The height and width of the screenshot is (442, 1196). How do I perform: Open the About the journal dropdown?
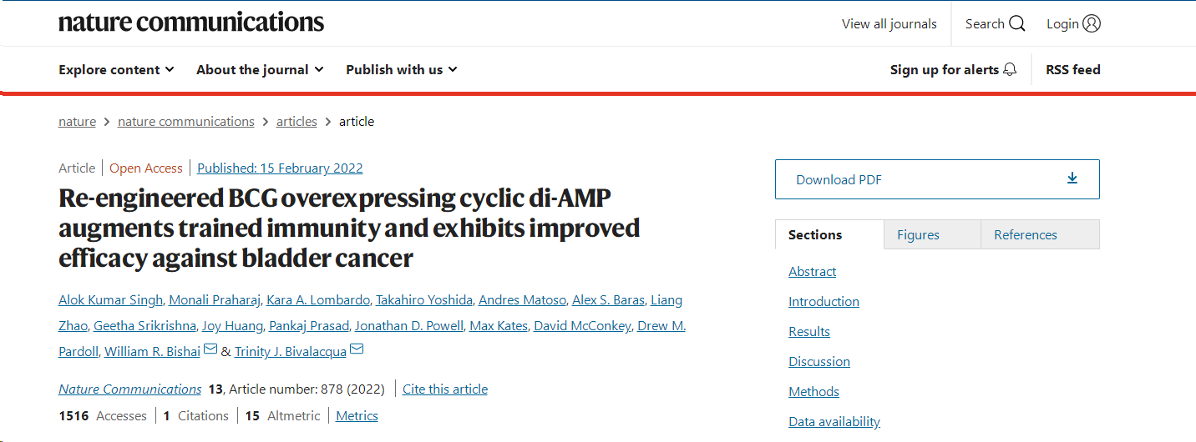point(260,70)
